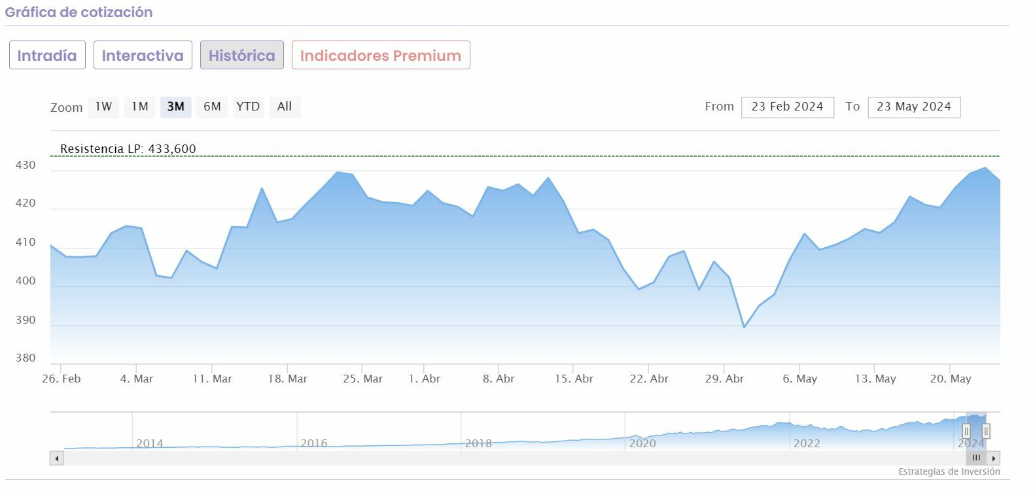
Task: Grab the navigator left range handle
Action: [966, 431]
